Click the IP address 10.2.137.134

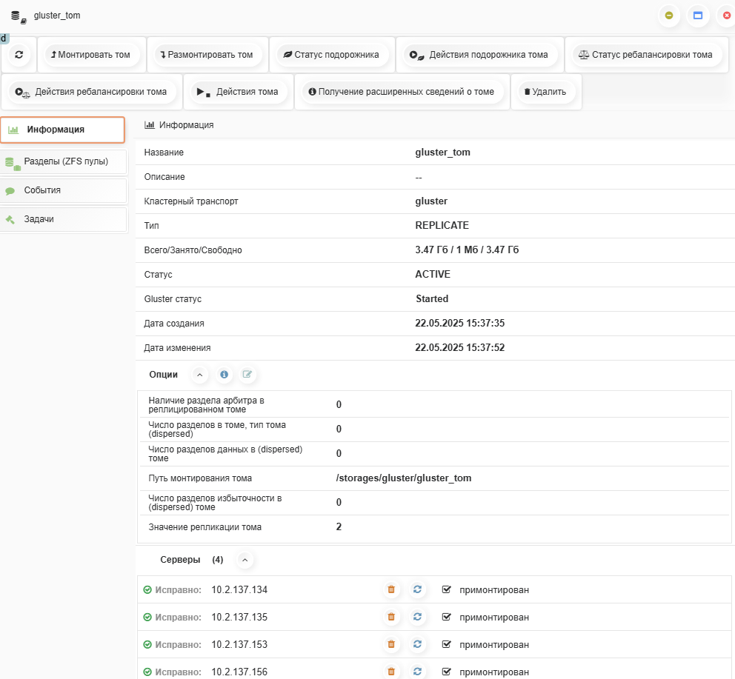pyautogui.click(x=239, y=589)
